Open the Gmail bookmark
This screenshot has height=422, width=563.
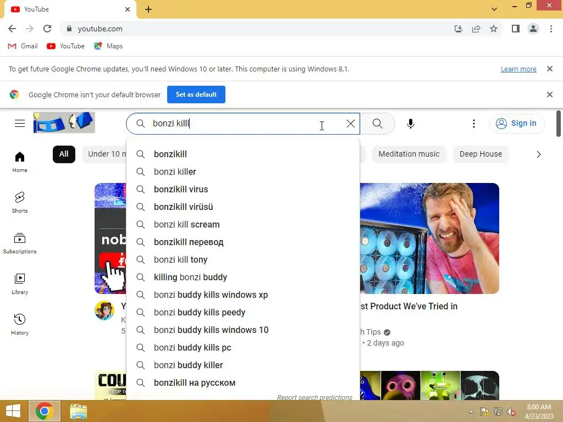23,46
